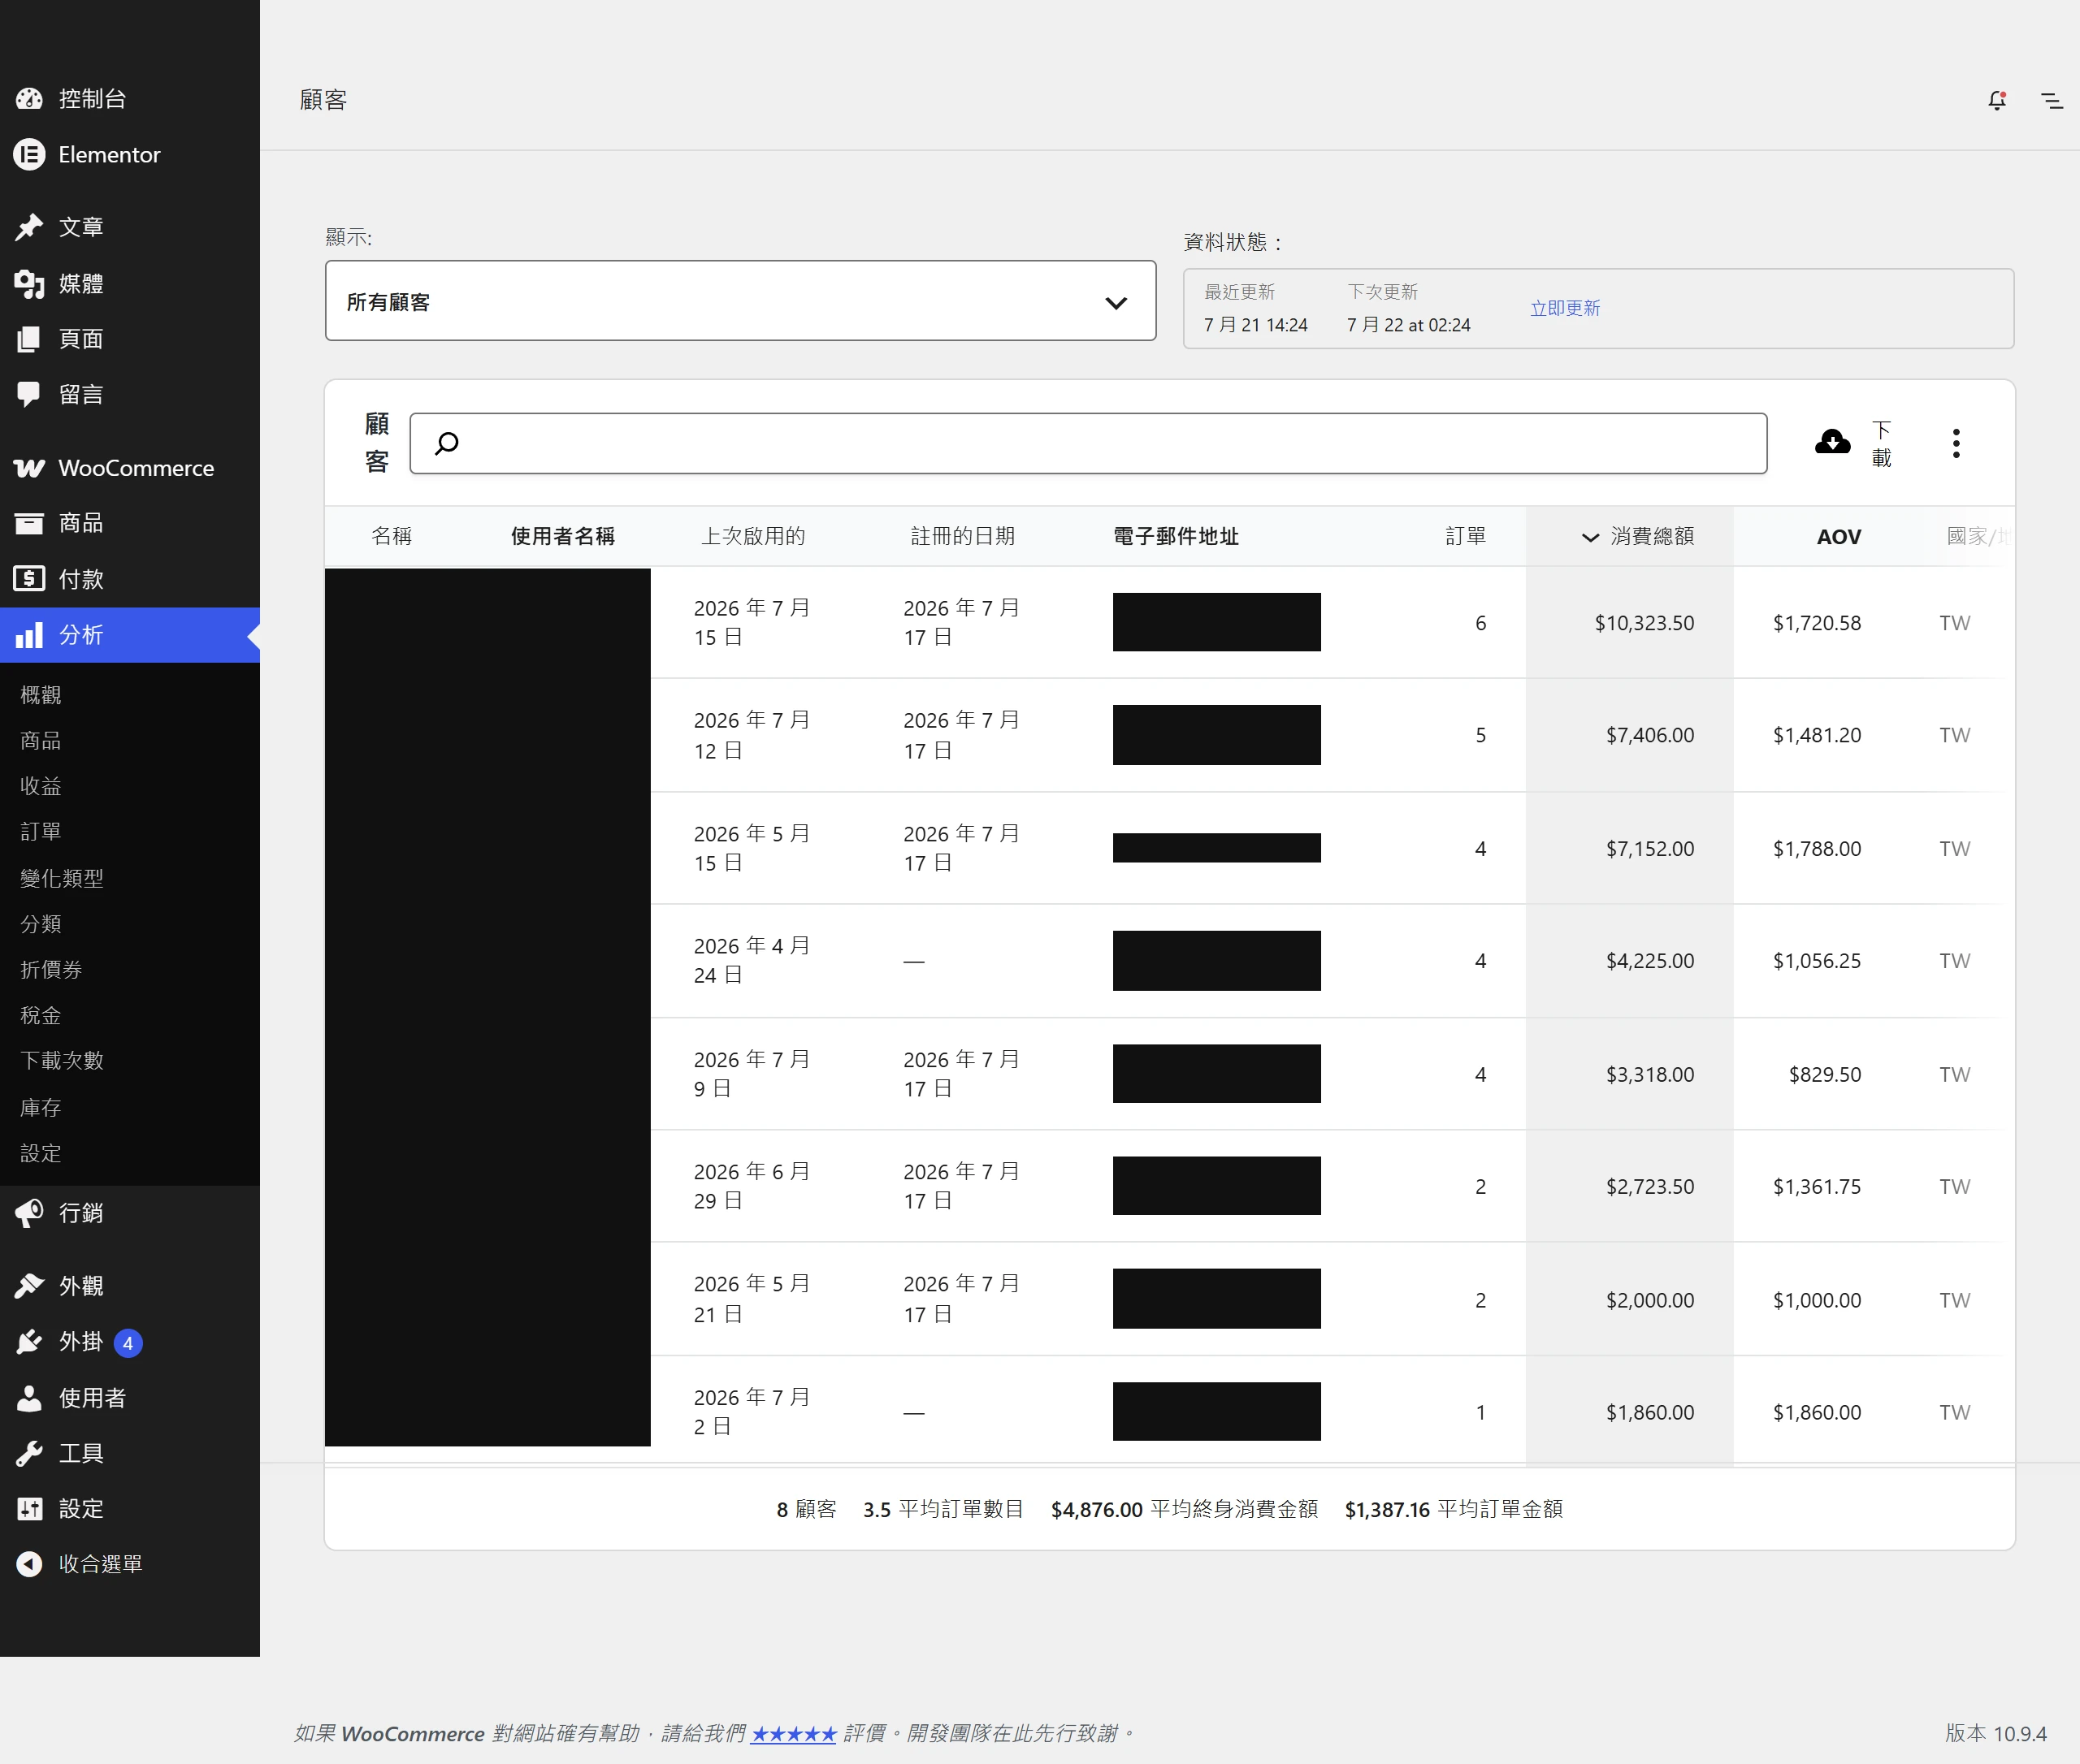Open 訂單 analytics submenu
The height and width of the screenshot is (1764, 2080).
pyautogui.click(x=41, y=831)
